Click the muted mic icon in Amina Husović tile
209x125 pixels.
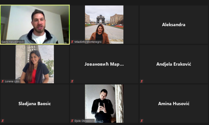142,121
